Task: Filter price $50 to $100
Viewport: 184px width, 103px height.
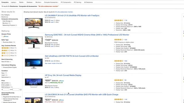Action: pos(6,83)
